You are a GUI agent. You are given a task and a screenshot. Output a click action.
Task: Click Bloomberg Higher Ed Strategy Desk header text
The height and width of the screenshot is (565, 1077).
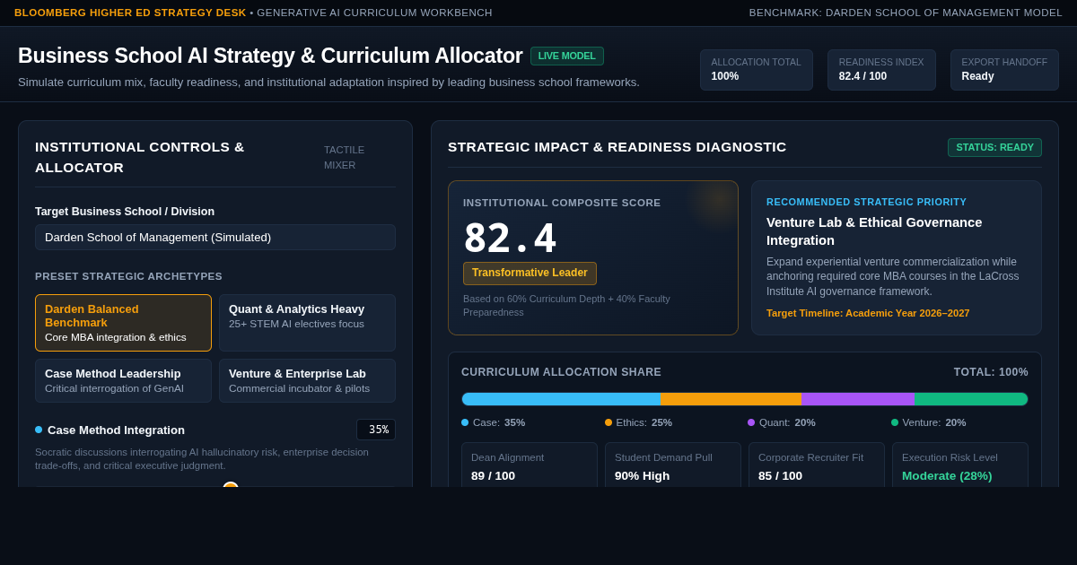coord(130,13)
